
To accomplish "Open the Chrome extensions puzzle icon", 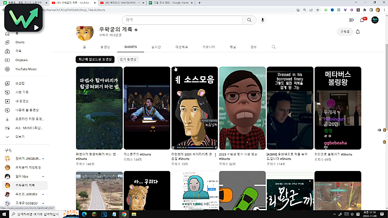I will coord(365,9).
